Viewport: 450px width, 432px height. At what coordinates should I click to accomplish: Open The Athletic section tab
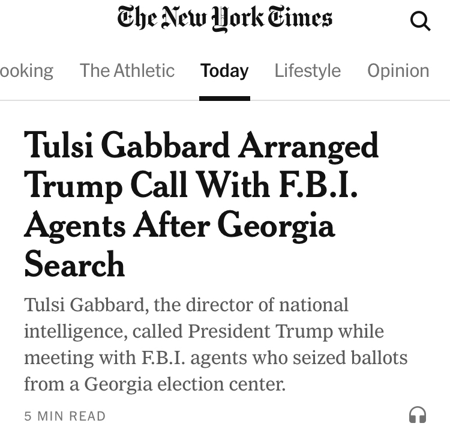(x=127, y=70)
